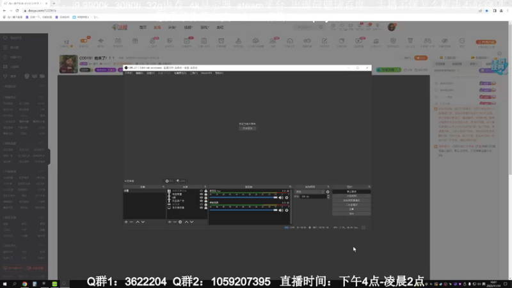Open the OBS 工具 menu
The width and height of the screenshot is (512, 288).
coord(194,73)
